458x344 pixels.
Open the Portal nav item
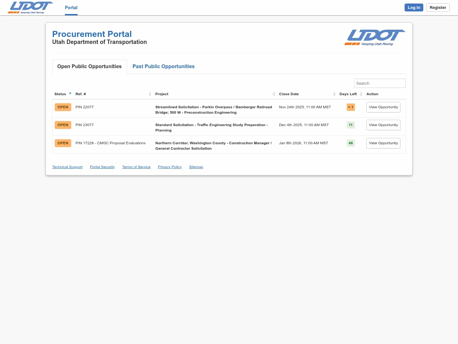(x=71, y=8)
